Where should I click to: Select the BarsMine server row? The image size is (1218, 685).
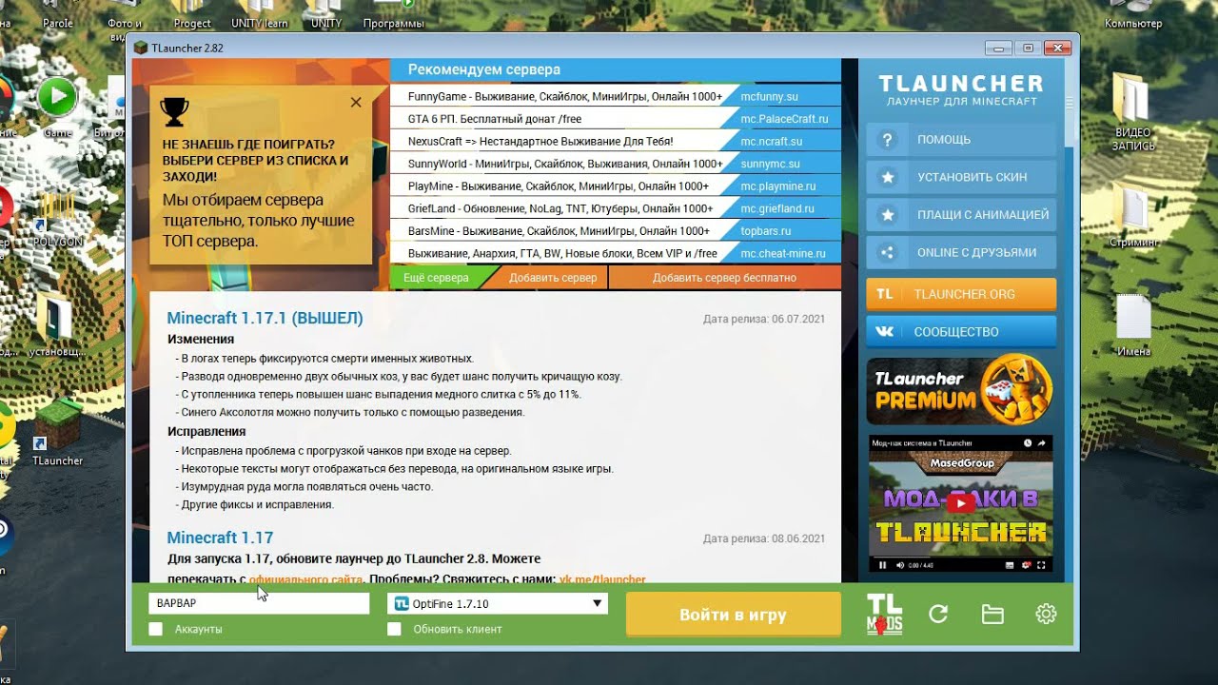tap(615, 231)
